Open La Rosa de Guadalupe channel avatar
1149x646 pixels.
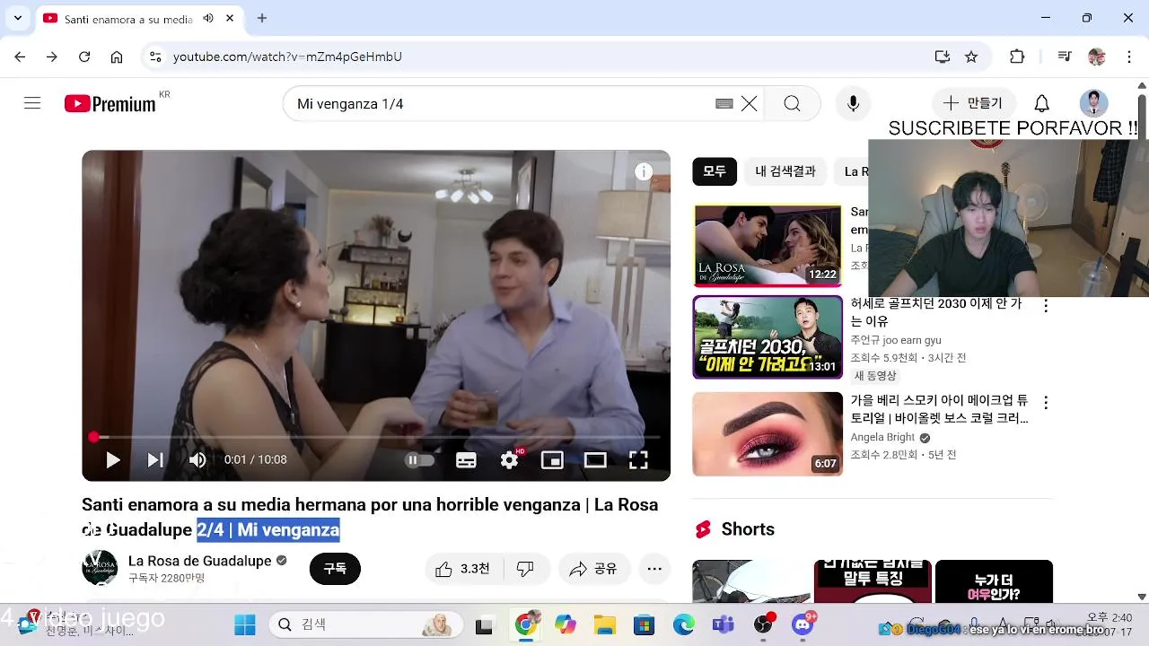click(100, 568)
